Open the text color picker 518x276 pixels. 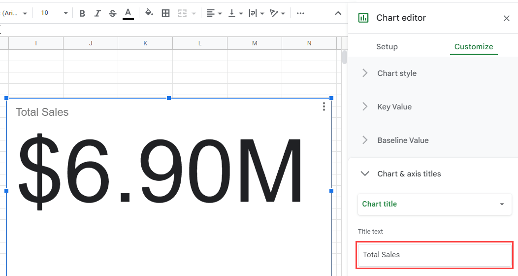[x=128, y=13]
